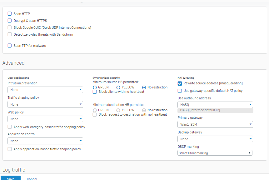Select YELLOW for minimum source HB

(x=118, y=87)
